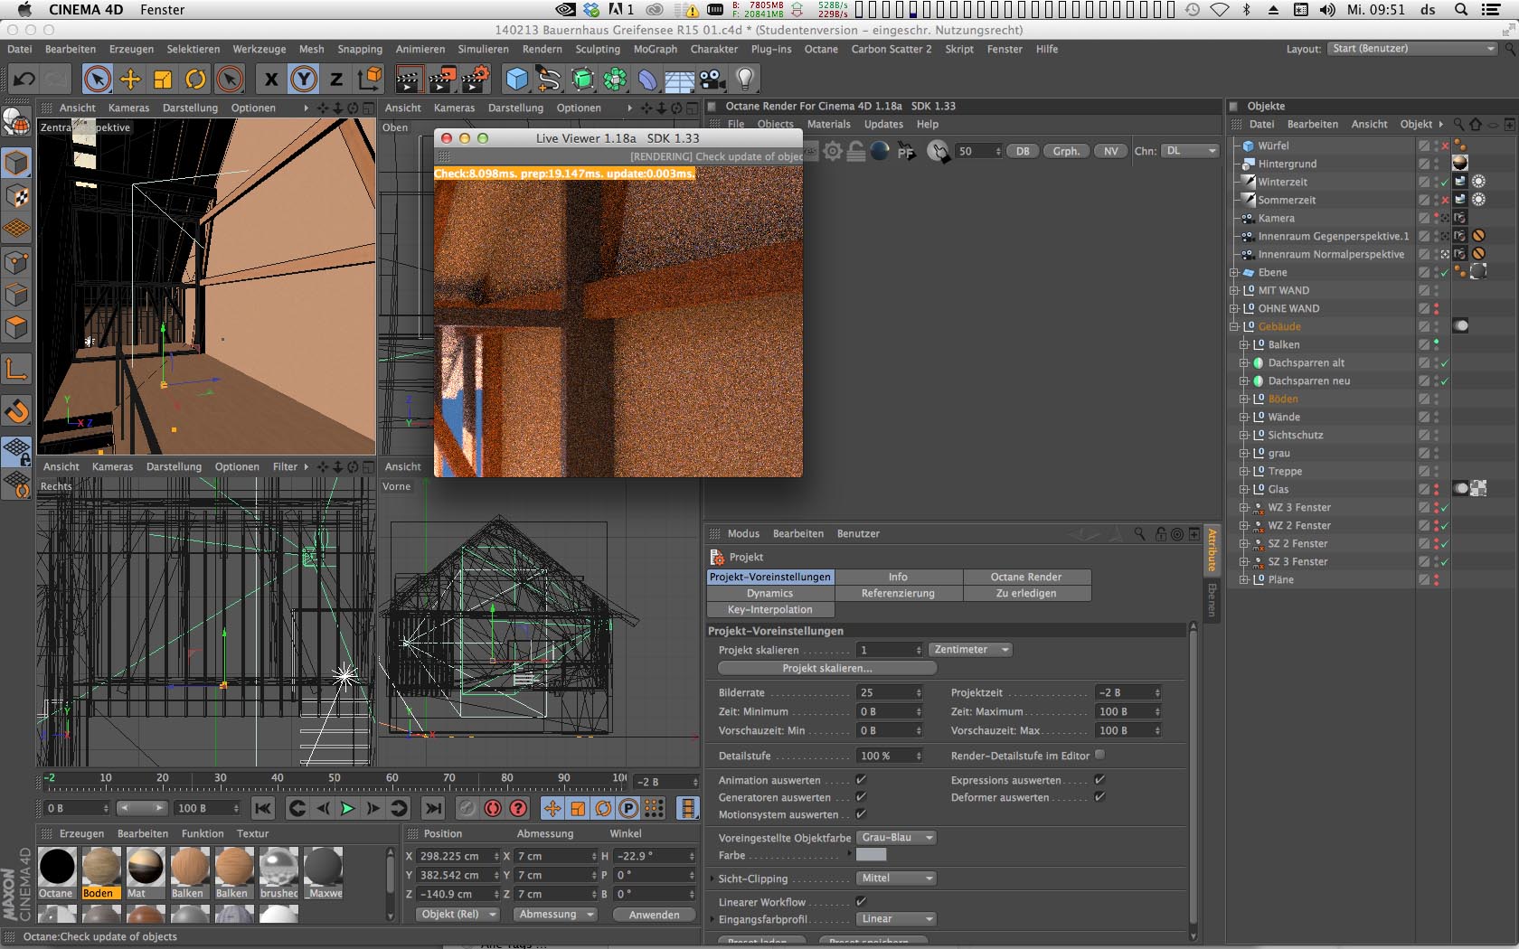
Task: Enable the snap magnet in left sidebar
Action: 16,411
